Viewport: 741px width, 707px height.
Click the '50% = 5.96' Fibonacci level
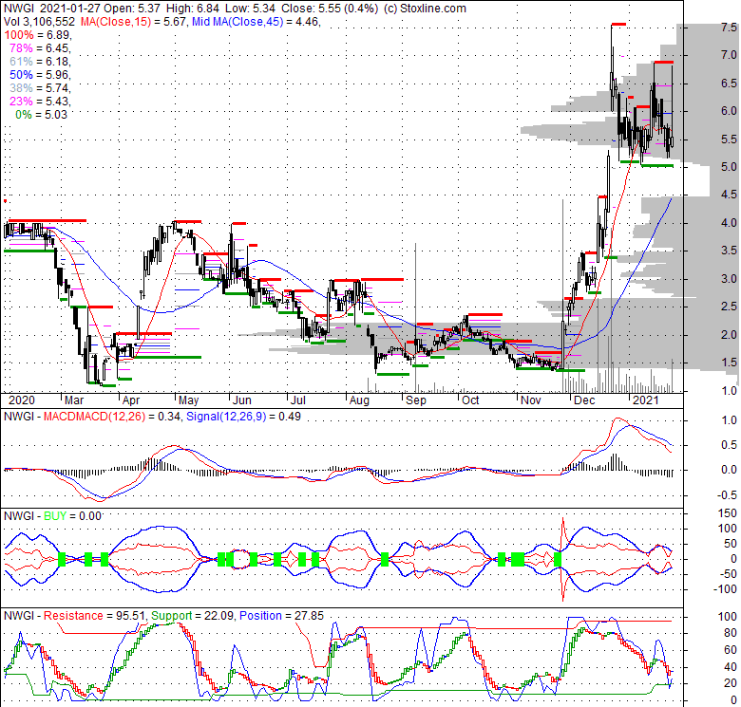coord(40,75)
